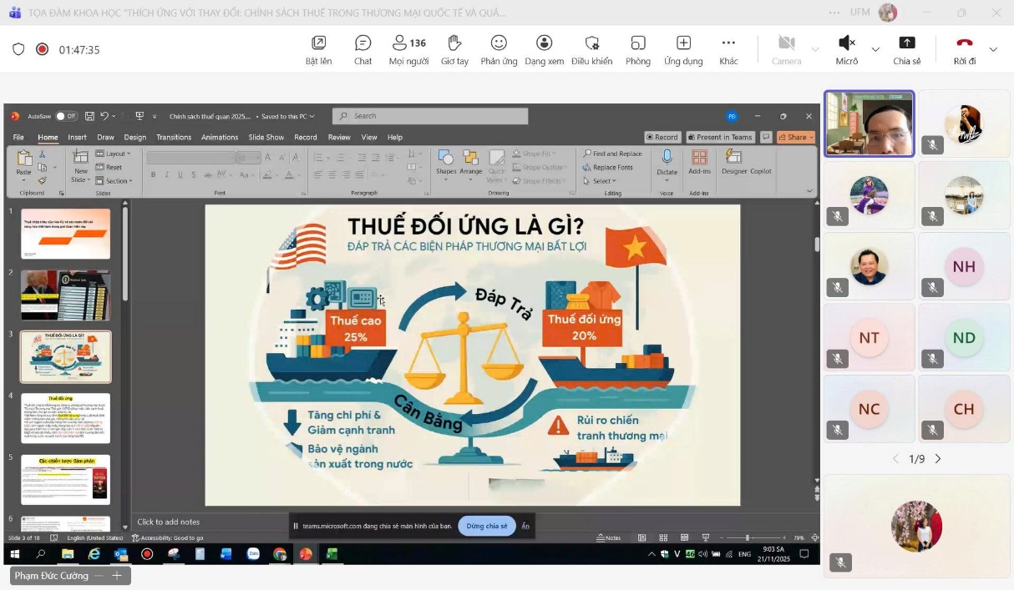Toggle the AutoSave switch in PowerPoint
The height and width of the screenshot is (590, 1014).
coord(65,116)
